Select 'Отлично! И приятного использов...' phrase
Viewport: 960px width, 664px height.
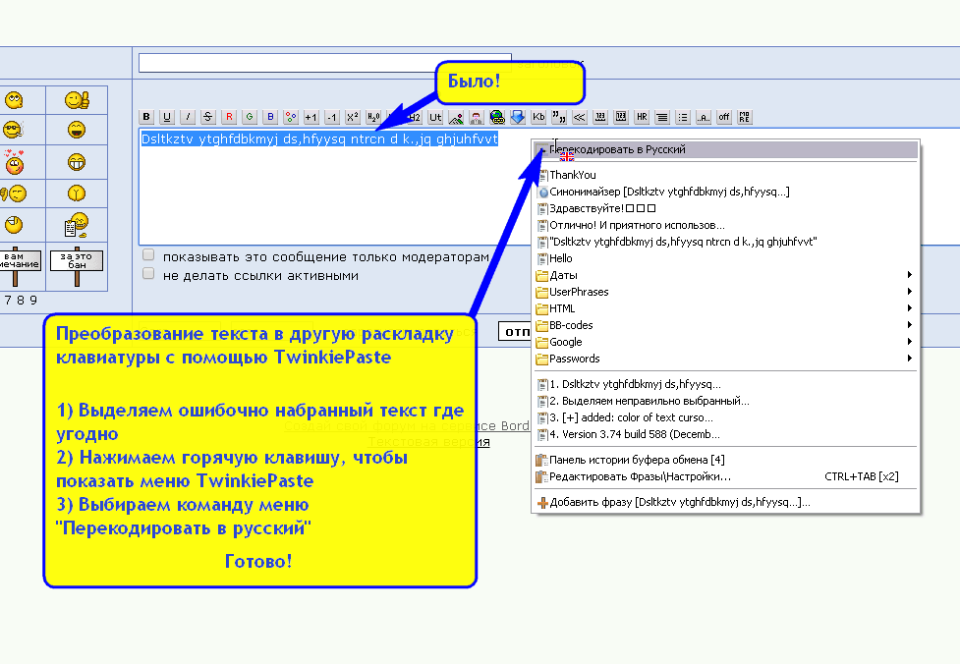pos(725,225)
